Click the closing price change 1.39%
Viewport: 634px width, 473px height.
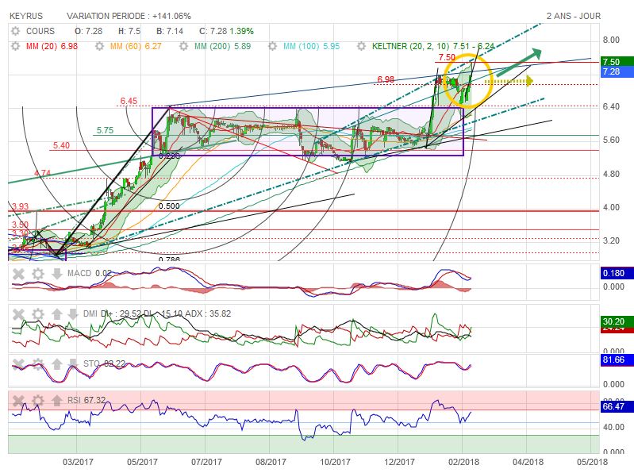(241, 31)
